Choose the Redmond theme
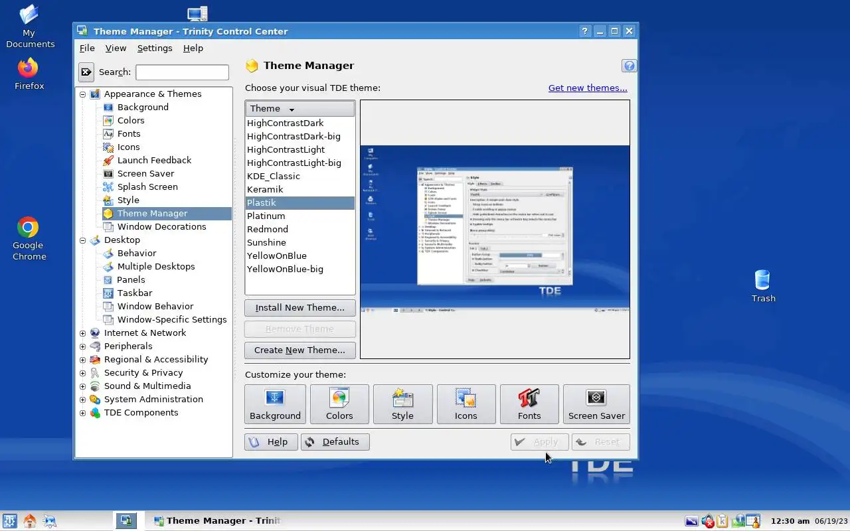This screenshot has height=531, width=850. pyautogui.click(x=300, y=229)
